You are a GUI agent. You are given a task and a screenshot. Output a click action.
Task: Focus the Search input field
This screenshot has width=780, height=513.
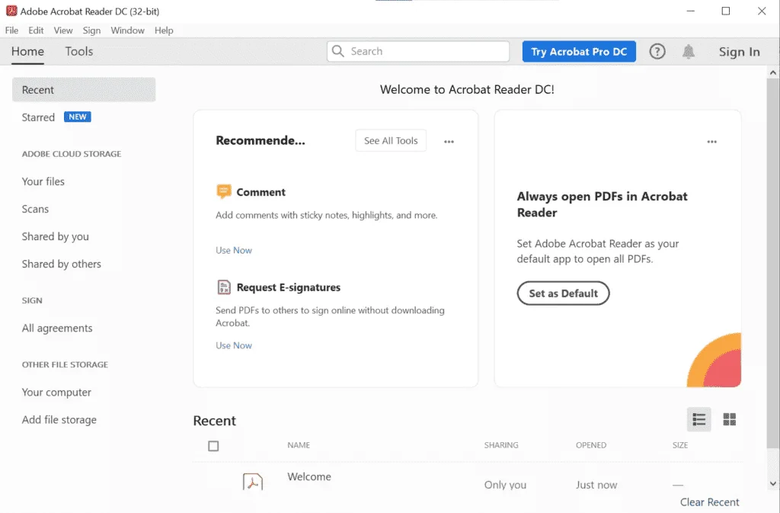418,51
